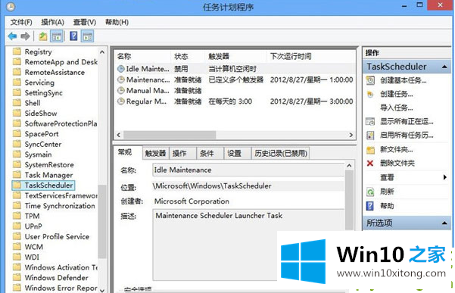The image size is (455, 293).
Task: Click the 帮助 icon in actions pane
Action: click(x=370, y=206)
